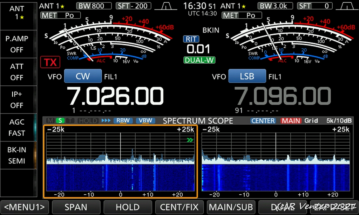Viewport: 359px width, 215px height.
Task: Tap memory channel number 1
Action: point(74,111)
